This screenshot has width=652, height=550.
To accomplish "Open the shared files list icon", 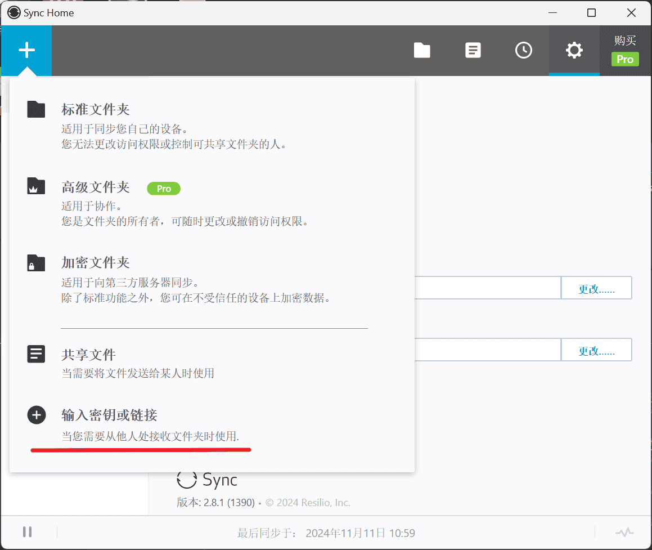I will tap(473, 50).
